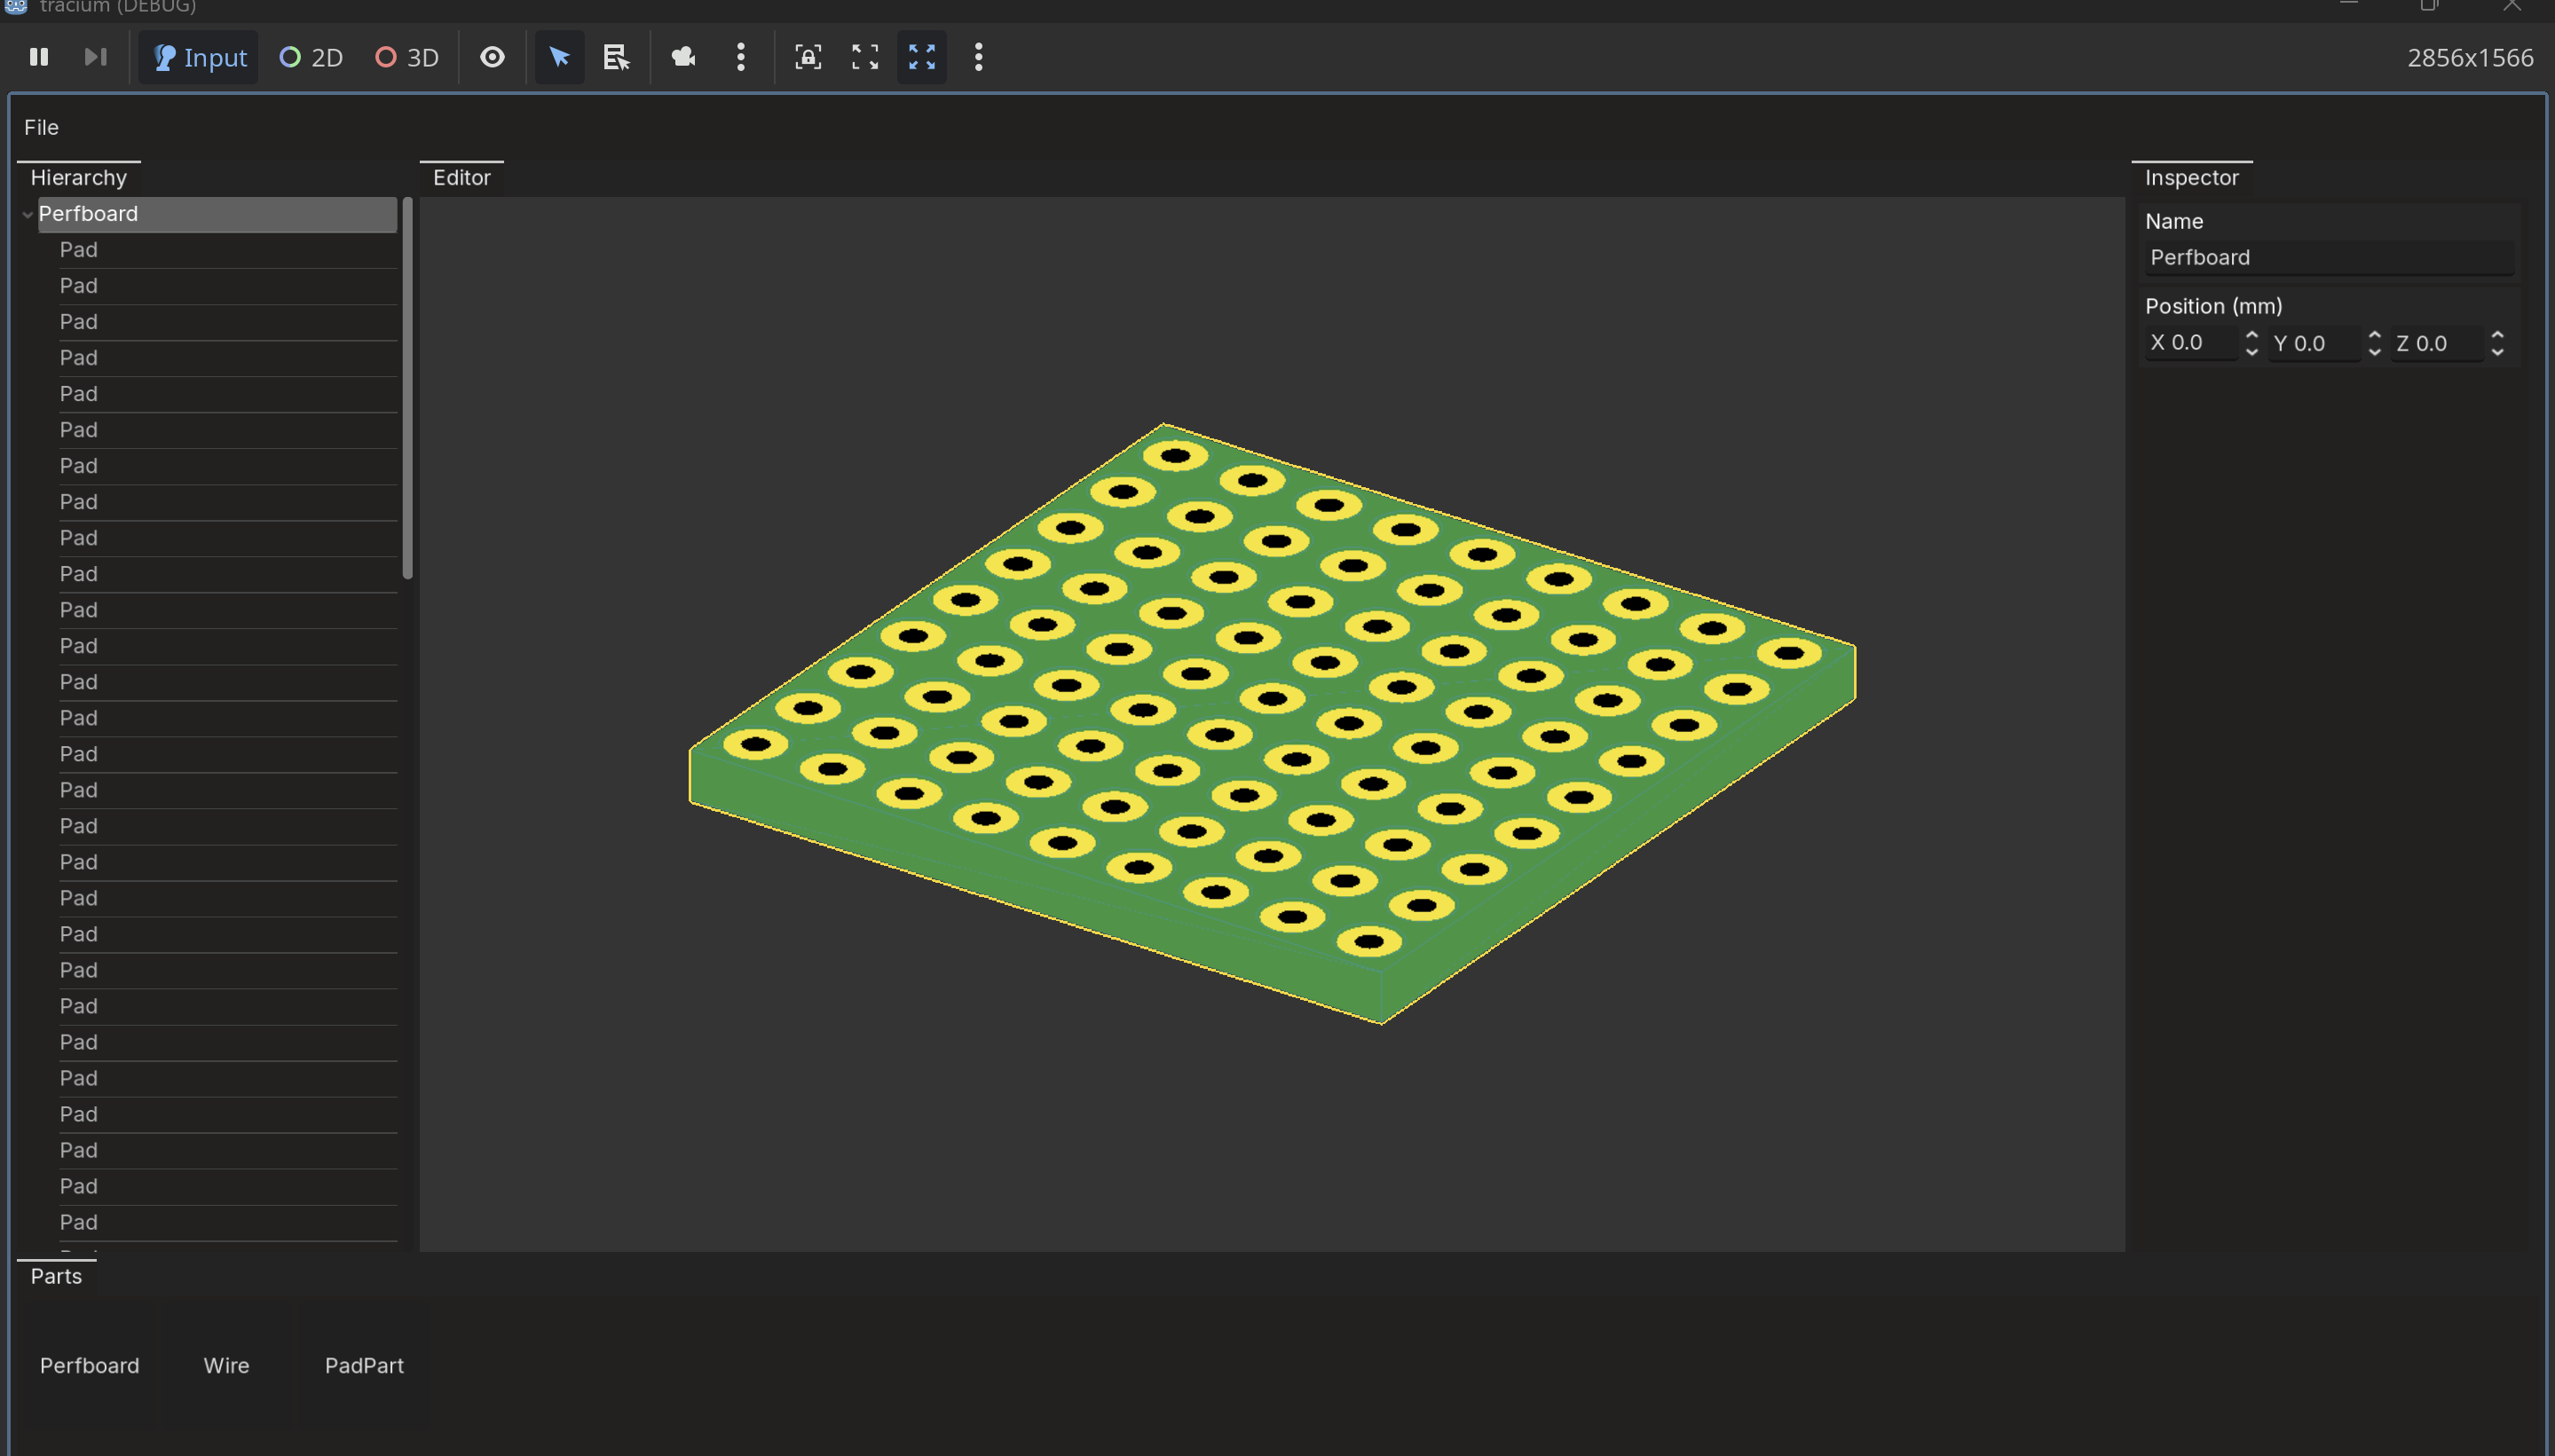
Task: Select the Parts tab
Action: 56,1276
